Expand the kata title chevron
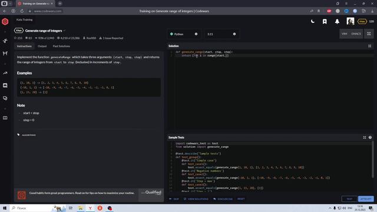Image resolution: width=377 pixels, height=212 pixels. [64, 31]
